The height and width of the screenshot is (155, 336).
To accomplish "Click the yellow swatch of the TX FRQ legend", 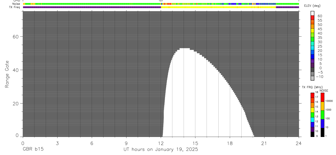I will pyautogui.click(x=312, y=110).
